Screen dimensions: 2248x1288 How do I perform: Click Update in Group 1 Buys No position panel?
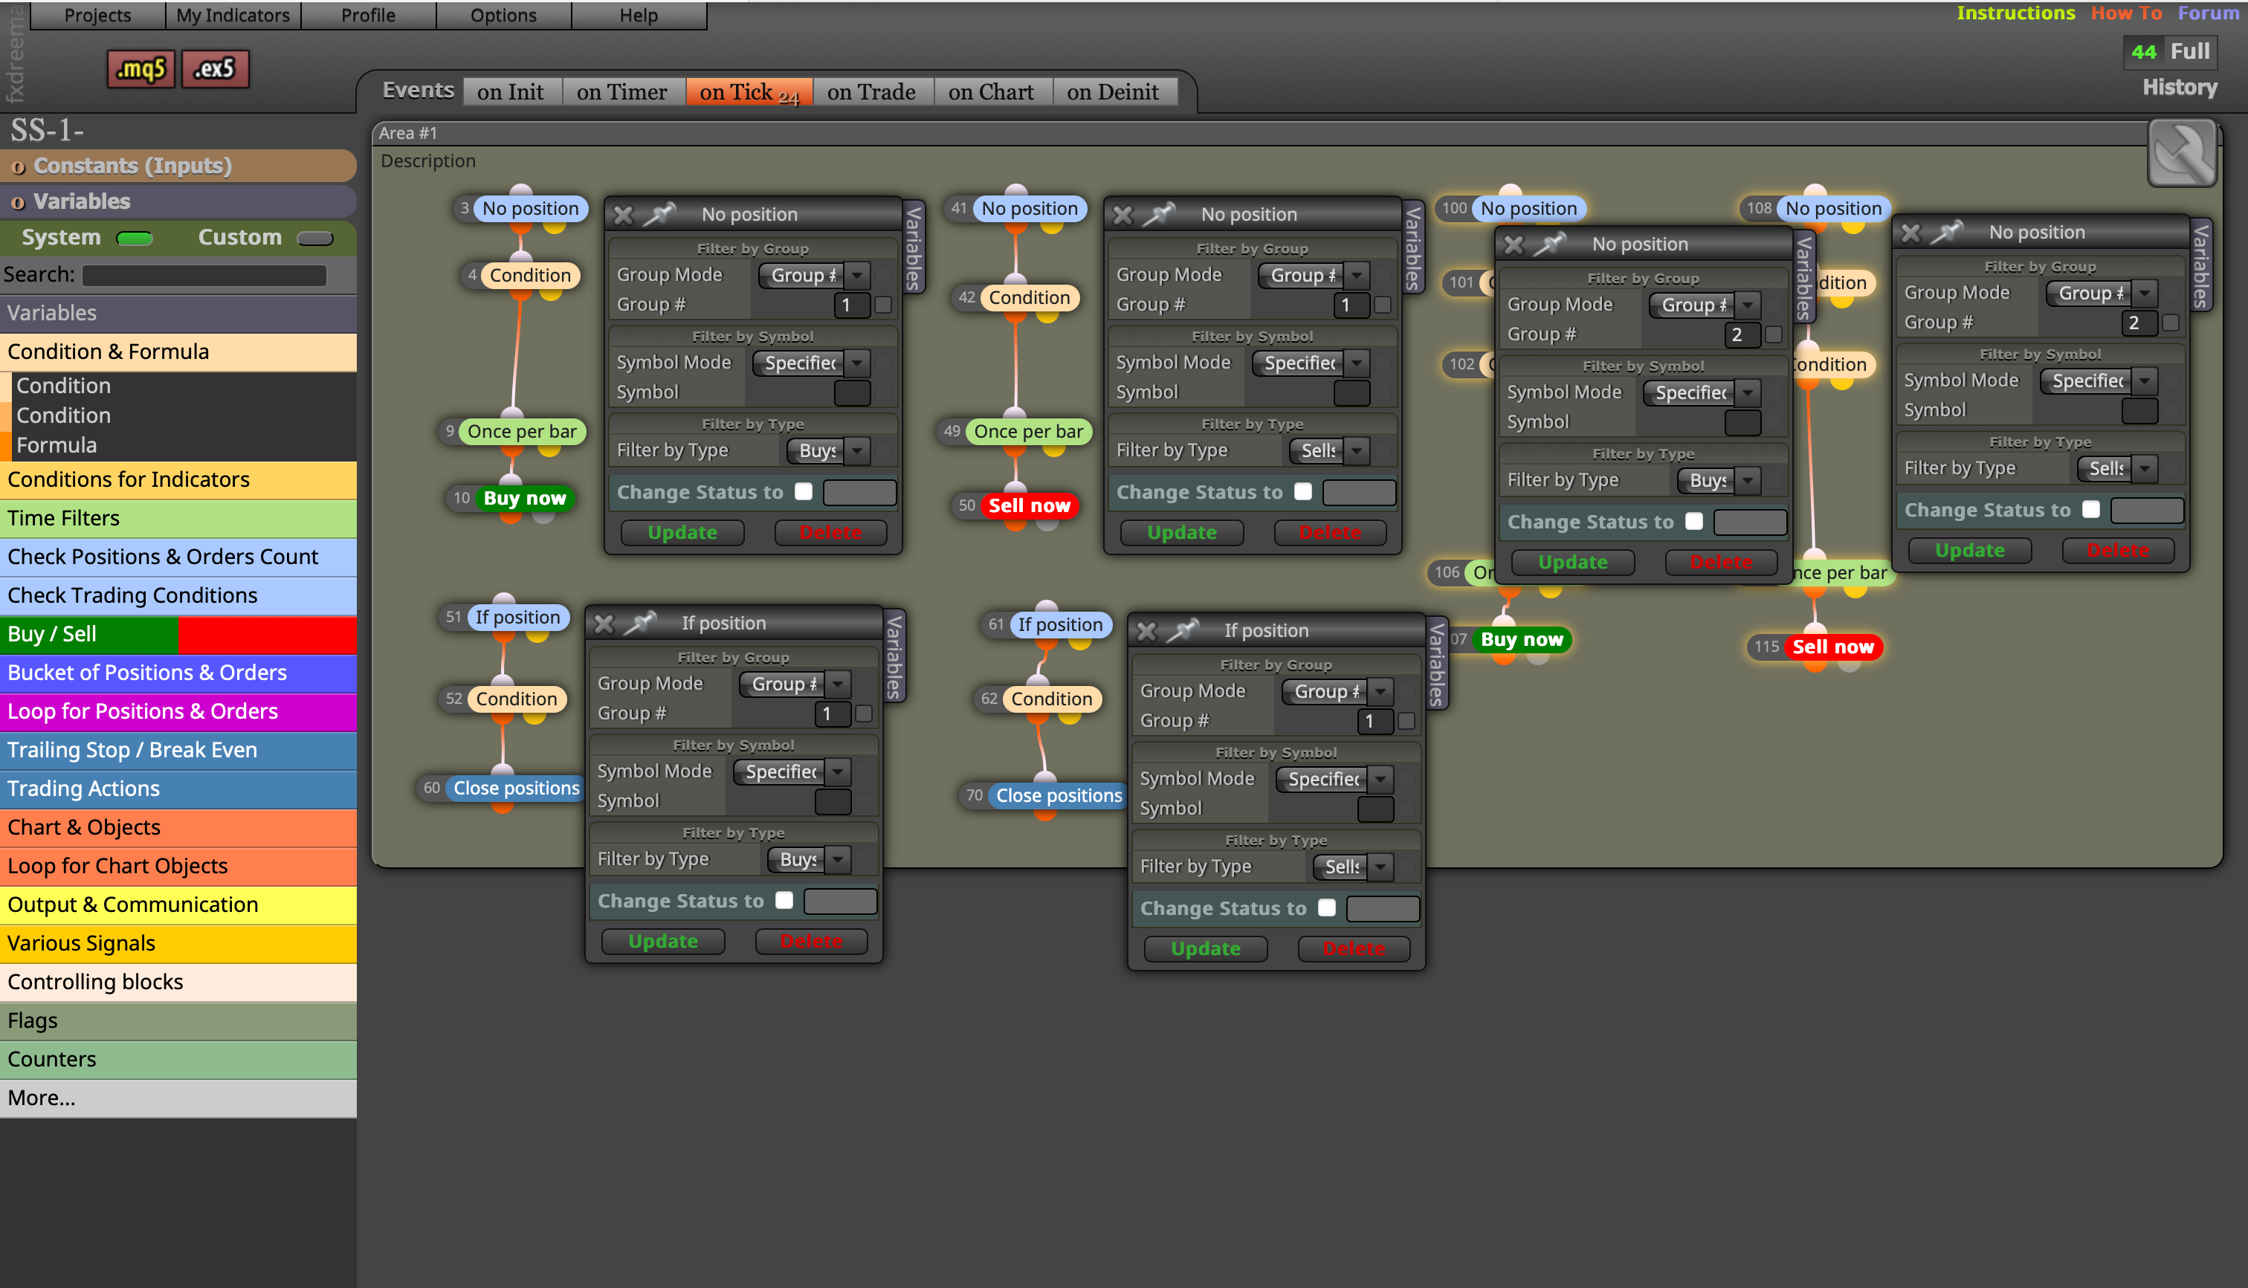click(682, 533)
